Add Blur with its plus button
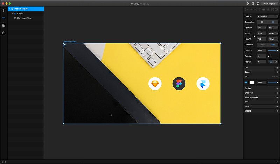This screenshot has height=164, width=280. [x=277, y=102]
